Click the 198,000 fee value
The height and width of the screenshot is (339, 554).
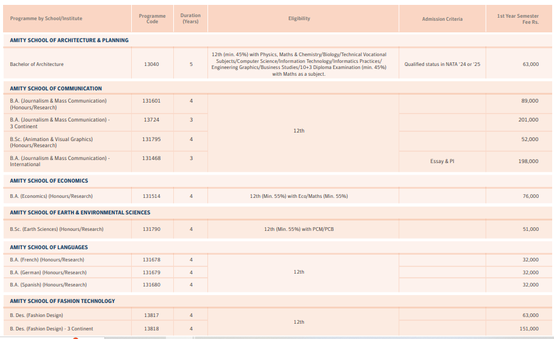(x=528, y=161)
